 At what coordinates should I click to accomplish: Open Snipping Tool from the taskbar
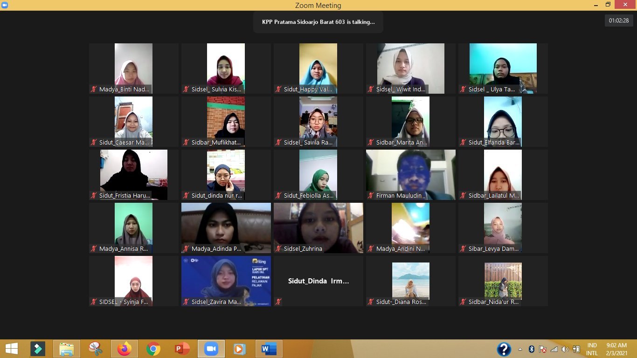point(96,349)
